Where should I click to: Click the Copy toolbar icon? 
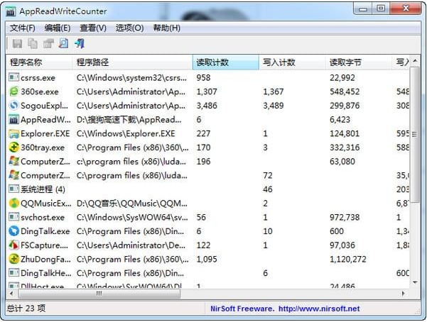33,43
